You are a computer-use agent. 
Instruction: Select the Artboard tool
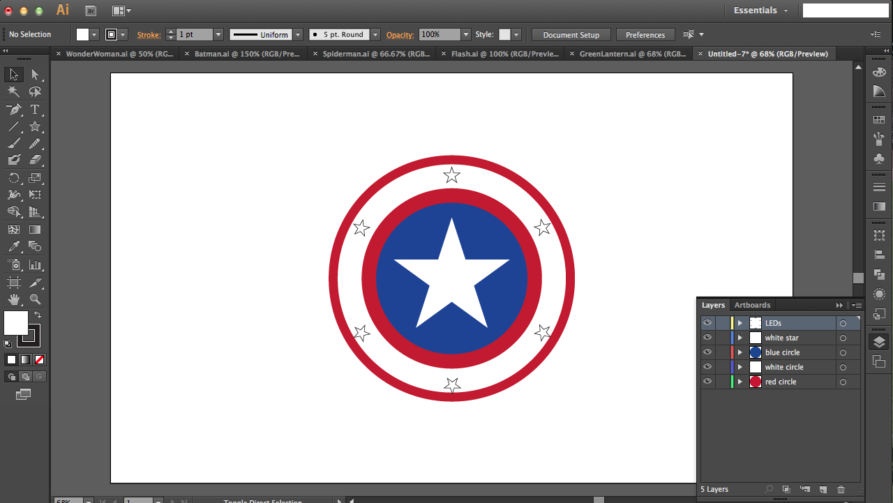13,282
